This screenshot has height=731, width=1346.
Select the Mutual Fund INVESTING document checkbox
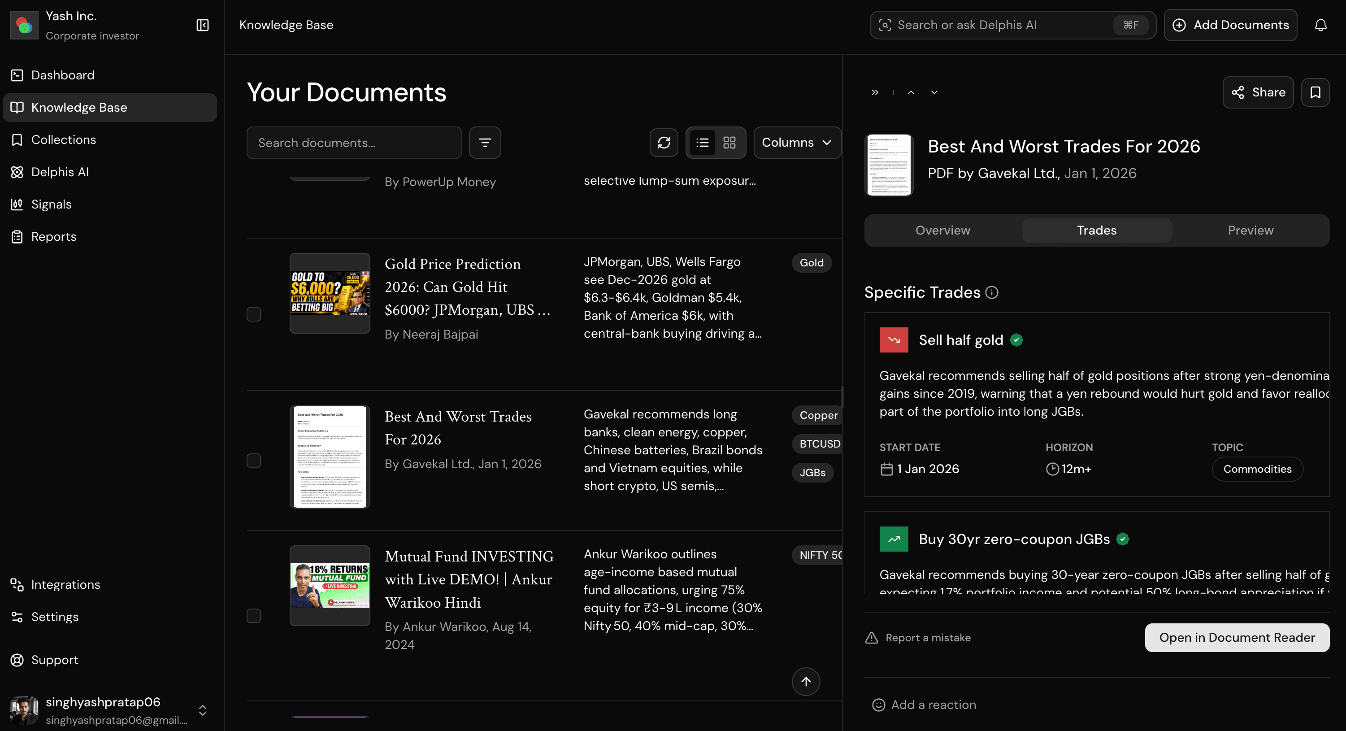tap(253, 616)
